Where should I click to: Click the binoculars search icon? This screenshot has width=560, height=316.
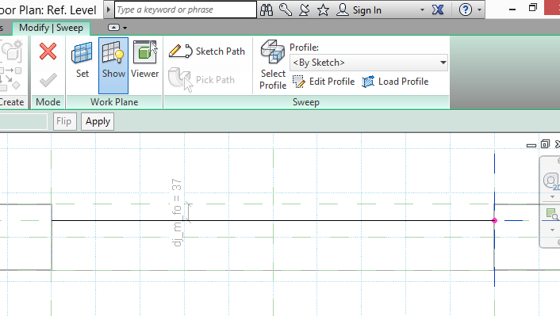point(267,10)
